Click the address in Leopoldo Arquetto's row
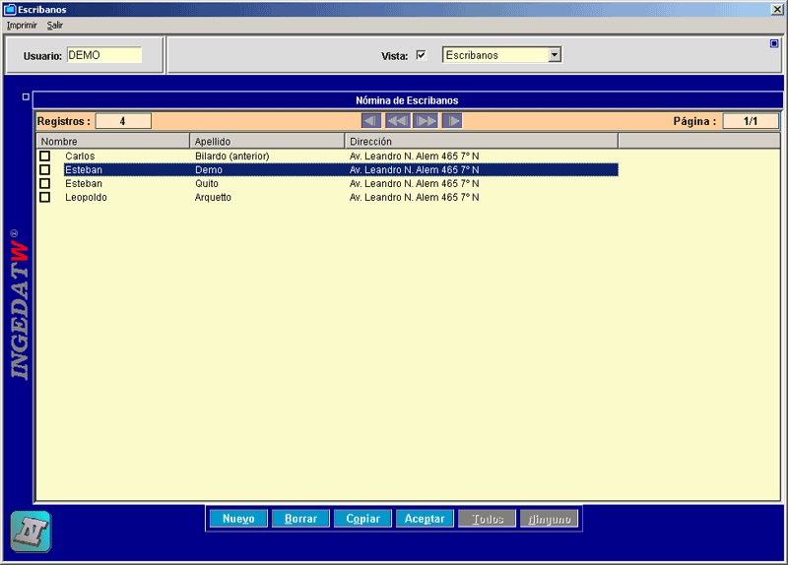Screen dimensions: 788x565 tap(414, 198)
